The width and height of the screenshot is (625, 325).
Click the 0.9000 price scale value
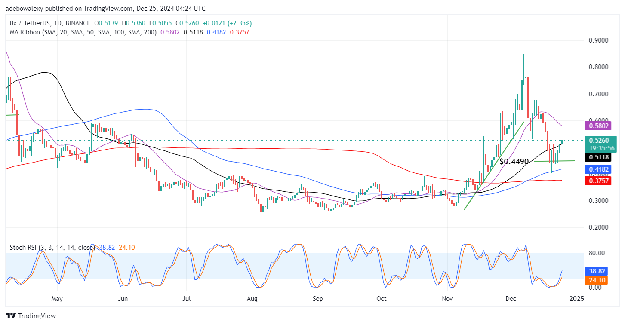click(598, 40)
